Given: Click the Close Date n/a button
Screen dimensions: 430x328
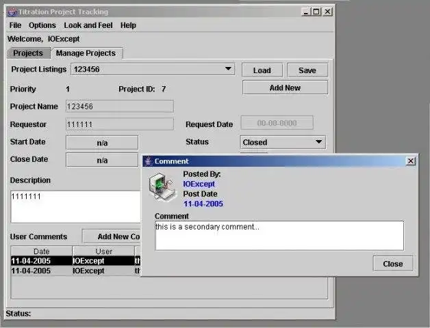Looking at the screenshot, I should [x=102, y=160].
